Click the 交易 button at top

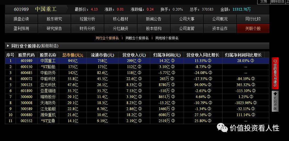(x=264, y=1)
